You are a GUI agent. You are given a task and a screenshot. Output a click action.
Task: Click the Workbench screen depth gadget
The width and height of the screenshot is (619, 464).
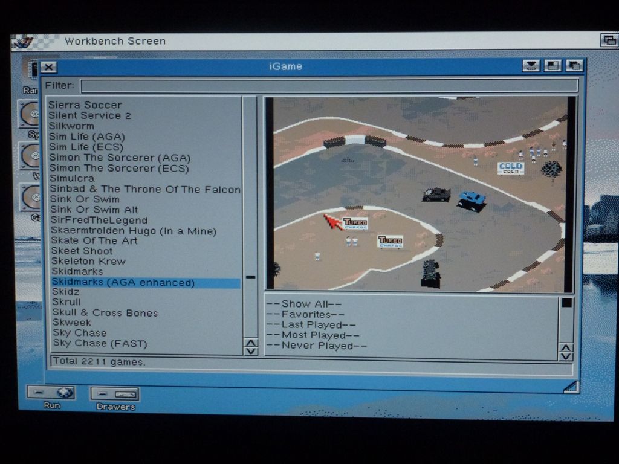(609, 40)
